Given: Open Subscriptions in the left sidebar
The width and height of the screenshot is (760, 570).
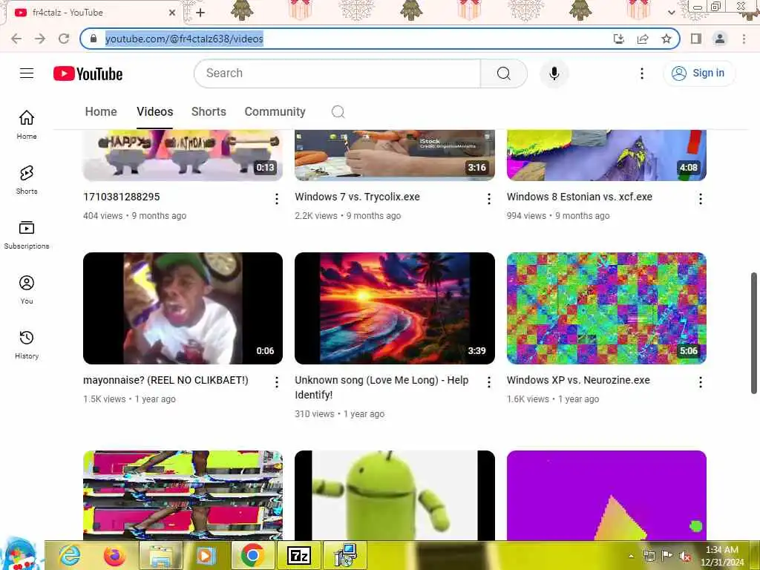Looking at the screenshot, I should (x=27, y=235).
